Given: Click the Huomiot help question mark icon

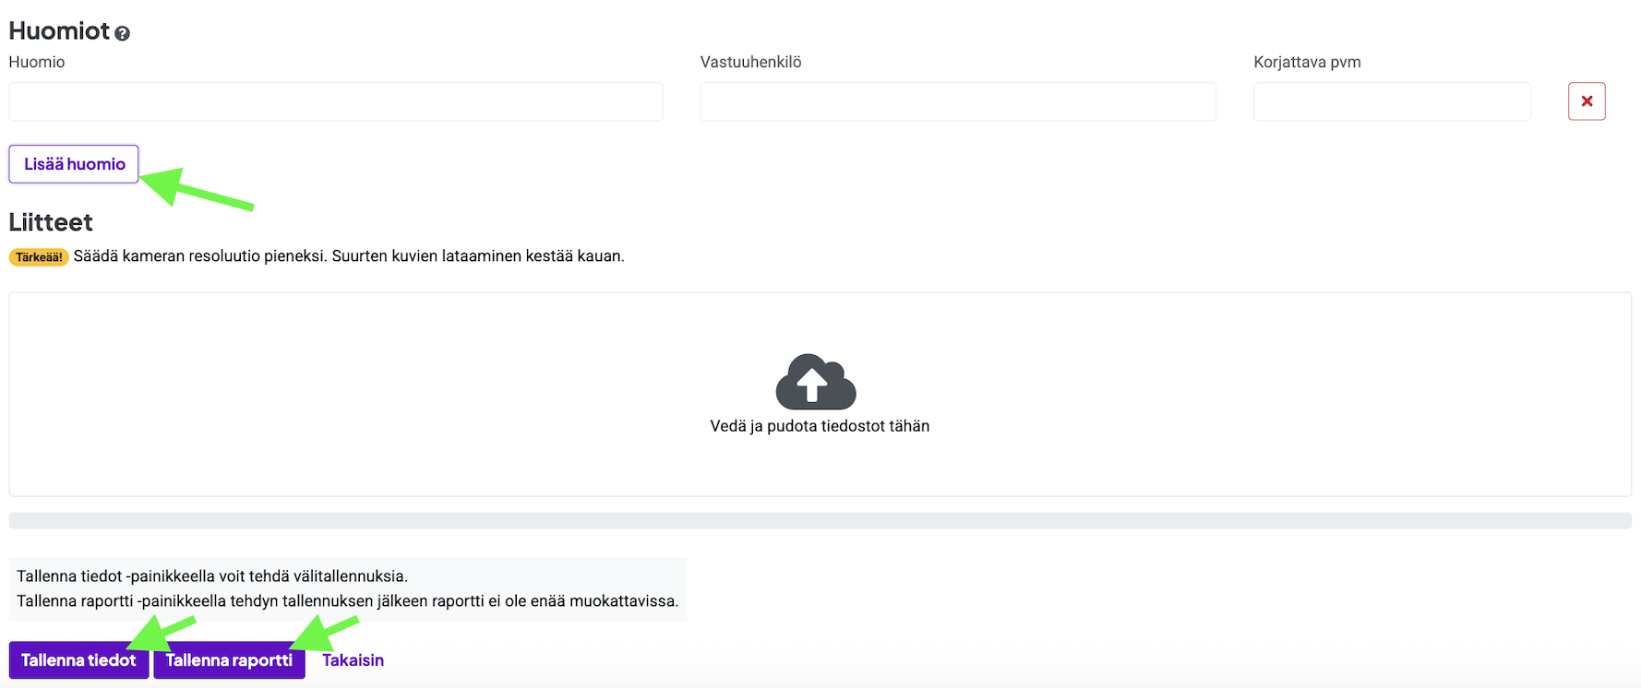Looking at the screenshot, I should [123, 33].
